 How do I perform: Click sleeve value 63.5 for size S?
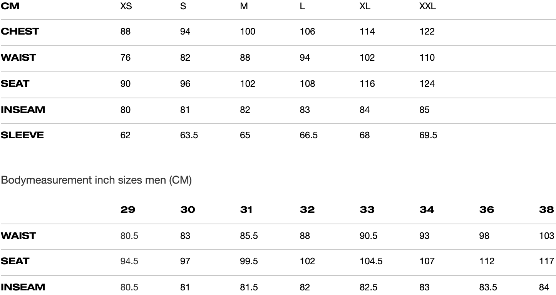[x=189, y=135]
